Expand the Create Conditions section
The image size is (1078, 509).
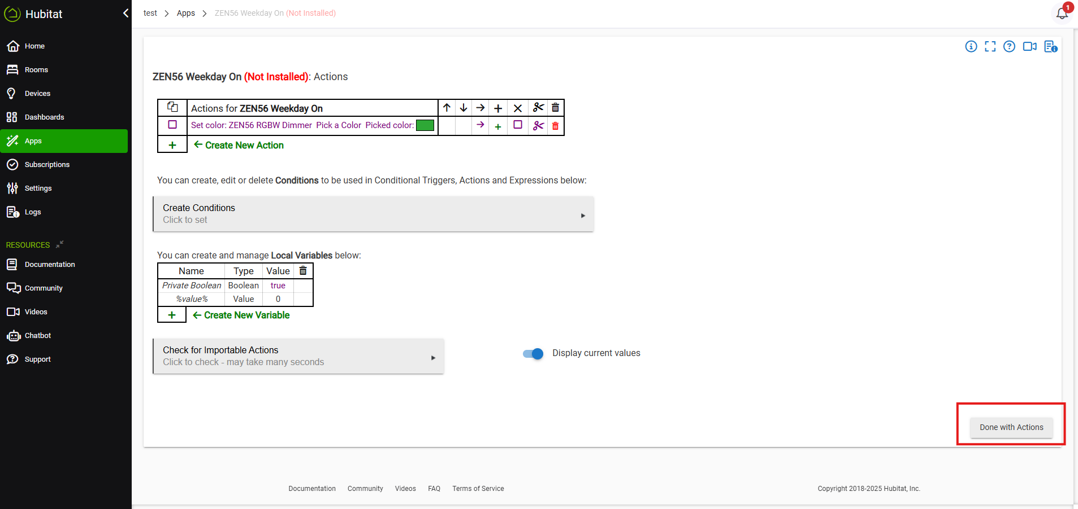coord(374,214)
